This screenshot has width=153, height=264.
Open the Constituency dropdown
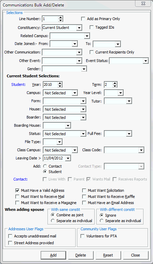[79, 28]
